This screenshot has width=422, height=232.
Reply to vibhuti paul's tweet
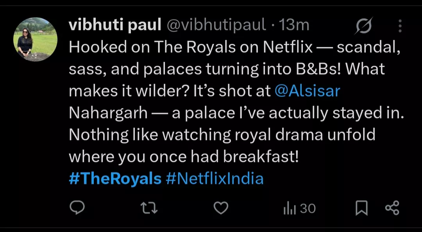[77, 208]
